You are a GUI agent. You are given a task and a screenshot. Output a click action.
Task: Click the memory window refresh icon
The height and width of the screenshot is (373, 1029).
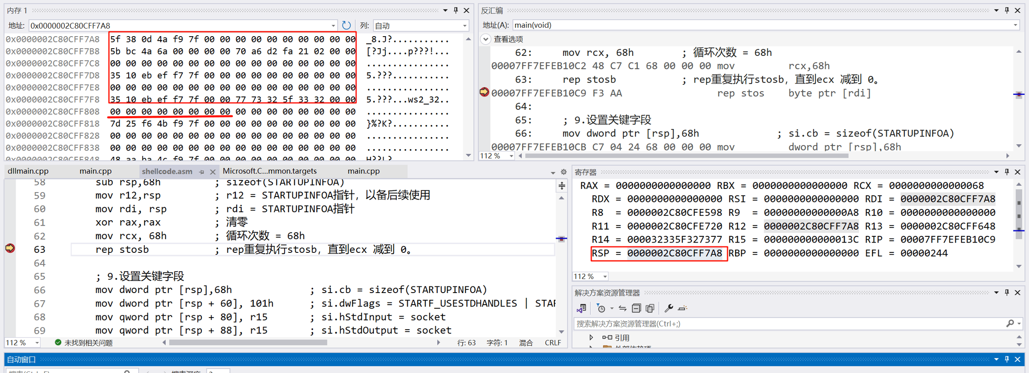(346, 25)
